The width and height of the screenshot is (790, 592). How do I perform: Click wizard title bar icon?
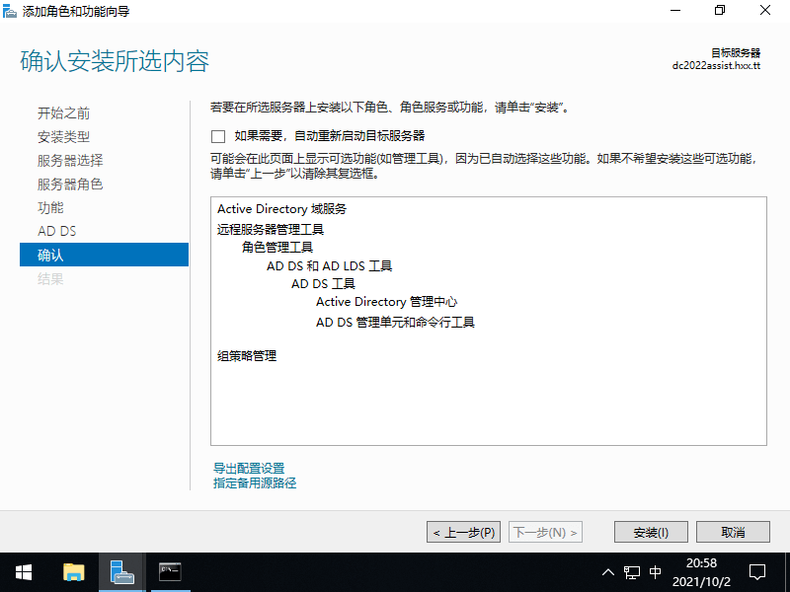point(10,11)
